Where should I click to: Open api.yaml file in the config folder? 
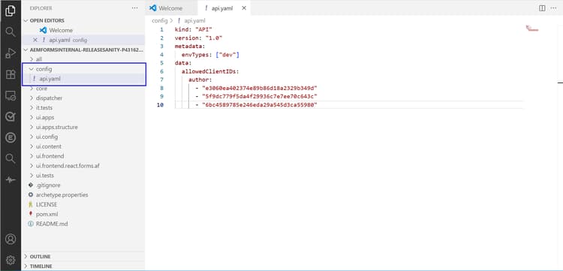[x=83, y=79]
